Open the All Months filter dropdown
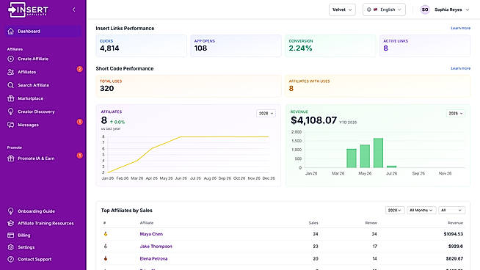 [421, 211]
